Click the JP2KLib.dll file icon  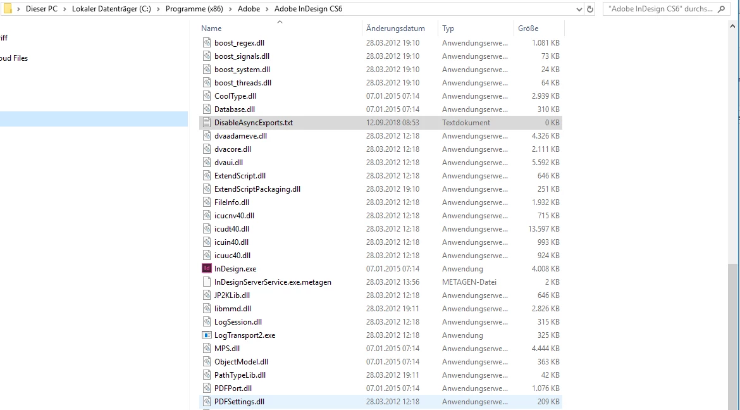pos(207,295)
